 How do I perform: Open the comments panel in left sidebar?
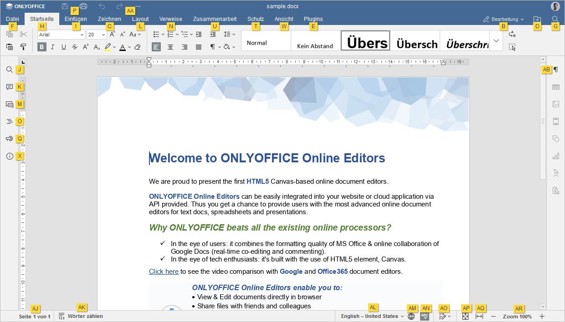pos(10,87)
